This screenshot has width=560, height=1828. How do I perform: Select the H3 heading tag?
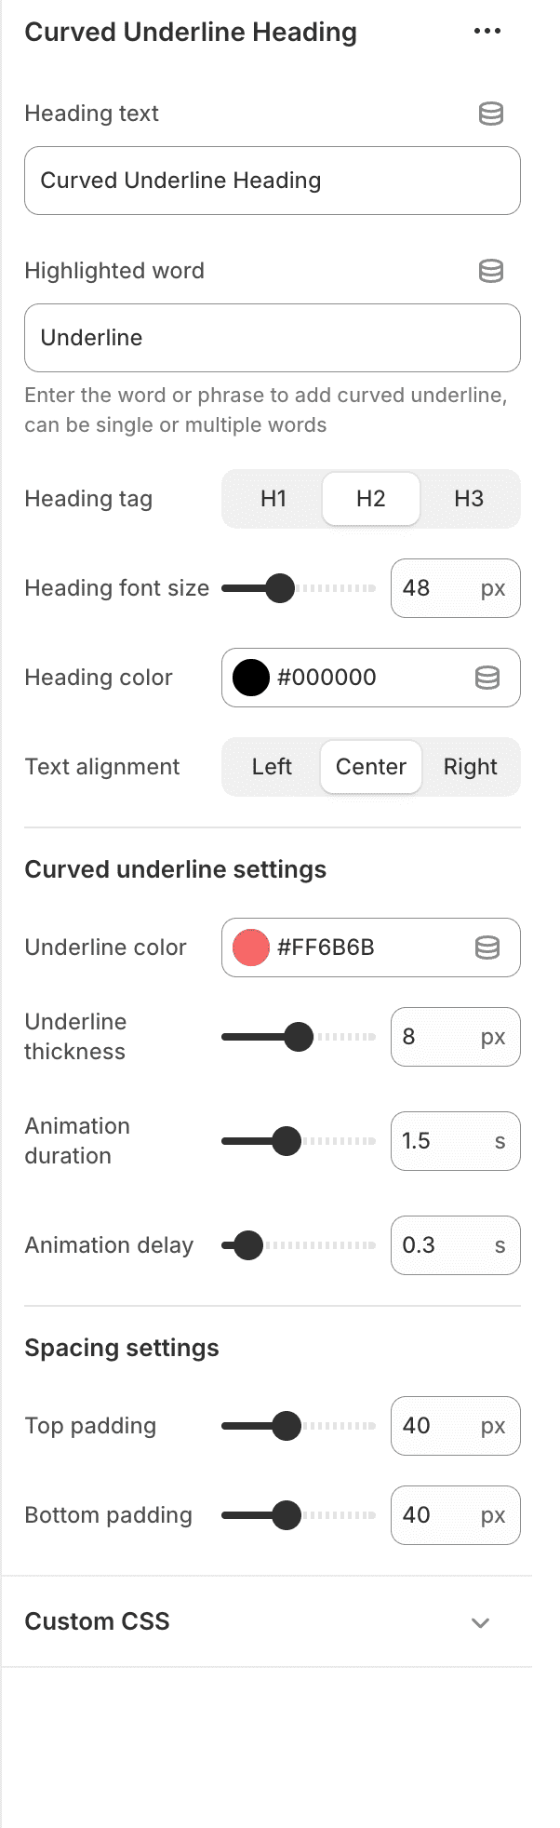coord(468,499)
